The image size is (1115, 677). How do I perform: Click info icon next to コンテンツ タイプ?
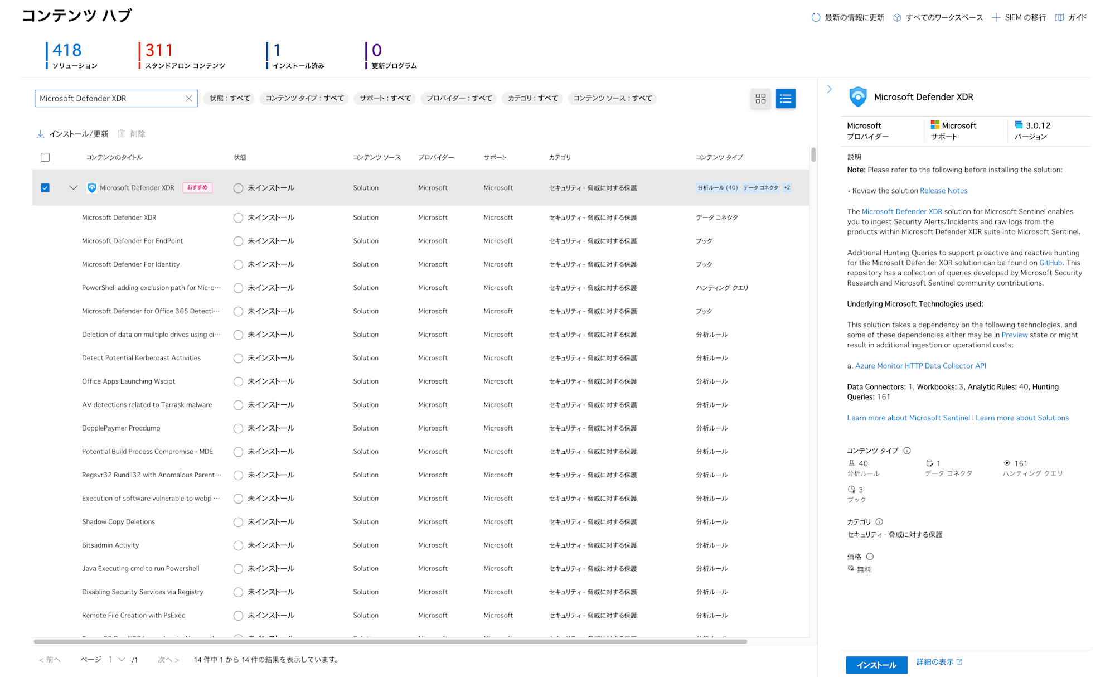pos(907,451)
